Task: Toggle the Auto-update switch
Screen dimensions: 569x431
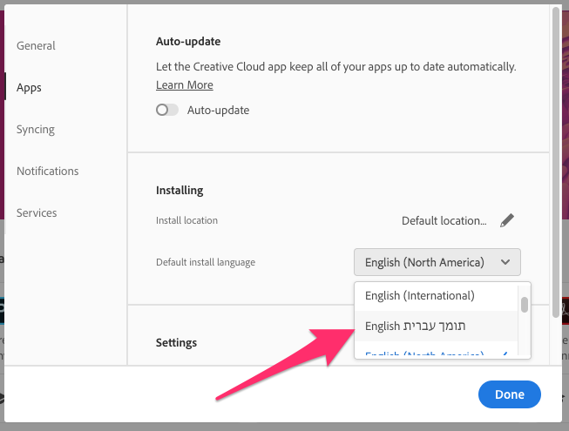Action: [166, 111]
